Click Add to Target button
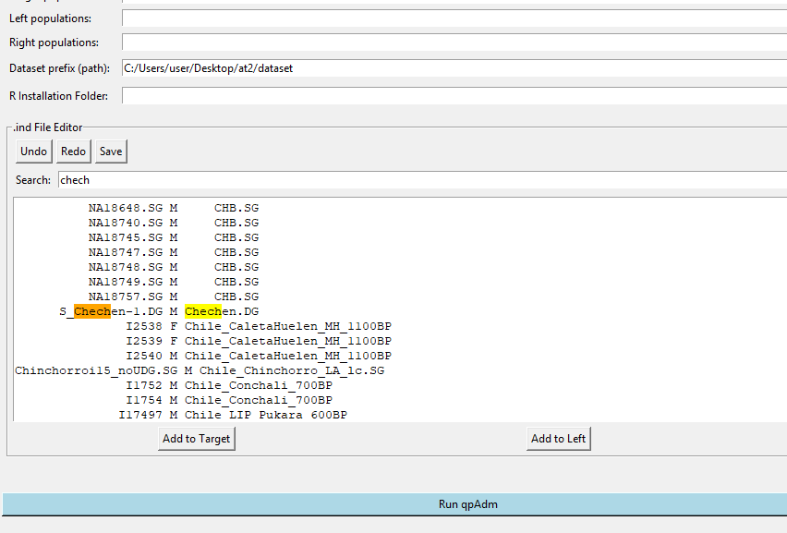Image resolution: width=787 pixels, height=533 pixels. (196, 439)
